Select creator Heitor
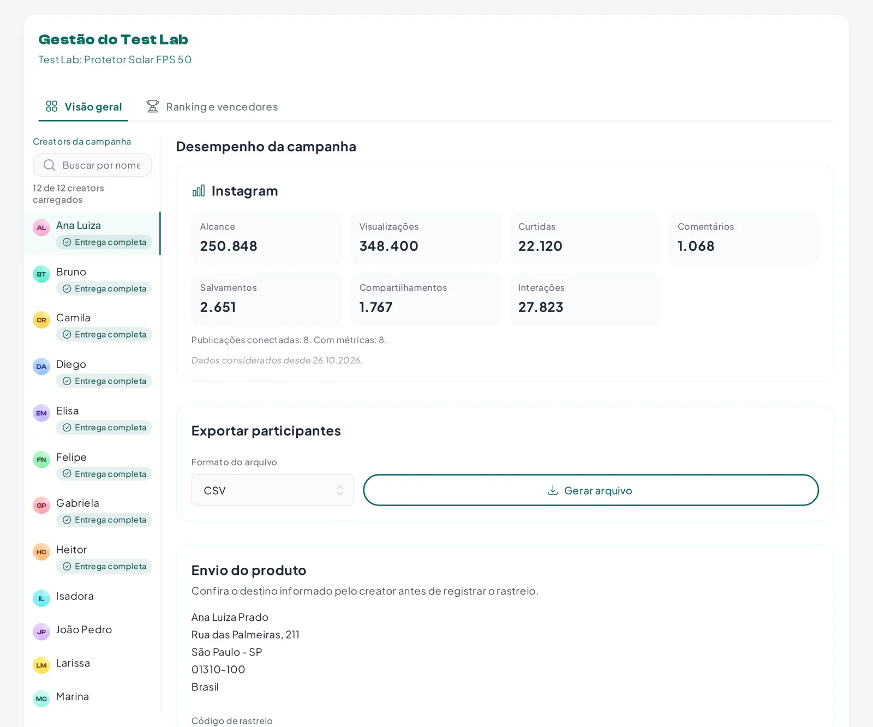 (x=92, y=557)
